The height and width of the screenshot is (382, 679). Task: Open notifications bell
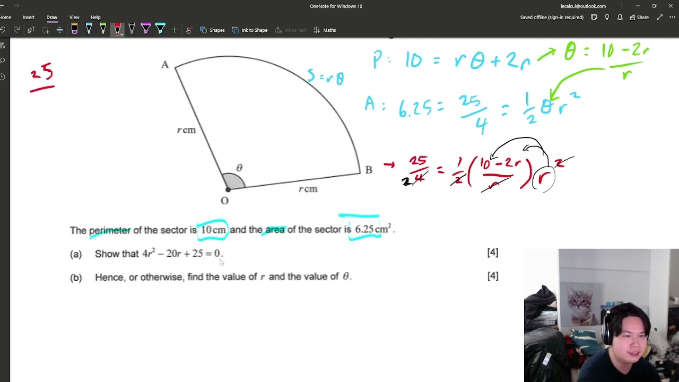(620, 18)
